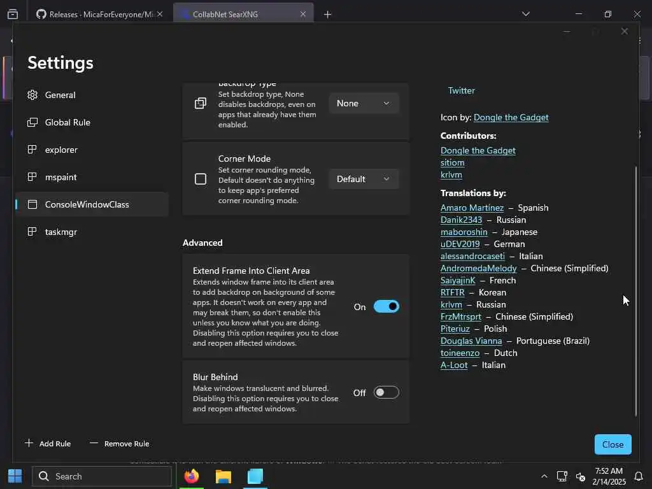652x489 pixels.
Task: Open FrzMtrsprt translator link
Action: [461, 316]
